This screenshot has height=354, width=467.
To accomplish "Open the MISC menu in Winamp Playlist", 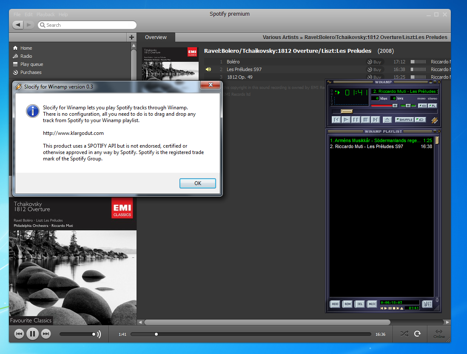I will click(x=372, y=304).
